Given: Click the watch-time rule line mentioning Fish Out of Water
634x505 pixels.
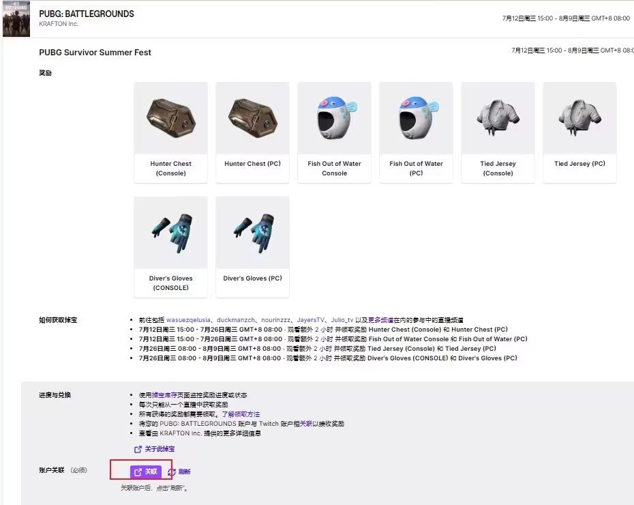Looking at the screenshot, I should pyautogui.click(x=333, y=339).
